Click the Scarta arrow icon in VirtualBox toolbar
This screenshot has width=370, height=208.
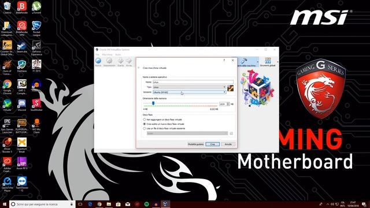(121, 61)
